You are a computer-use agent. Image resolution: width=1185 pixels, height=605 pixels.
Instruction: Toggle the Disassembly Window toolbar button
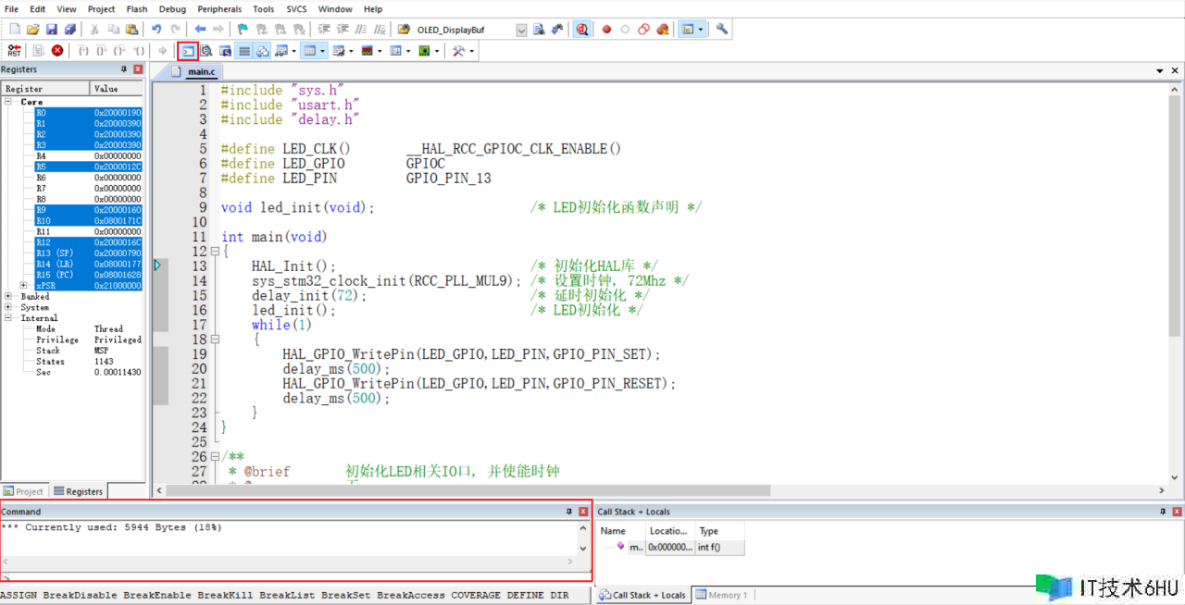coord(206,51)
